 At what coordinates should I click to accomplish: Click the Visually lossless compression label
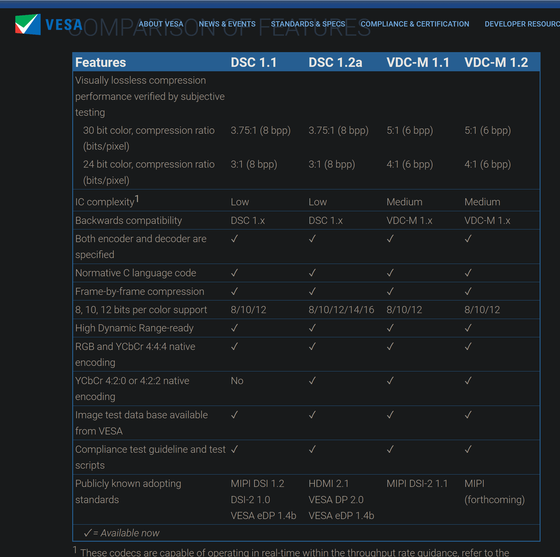pyautogui.click(x=150, y=96)
